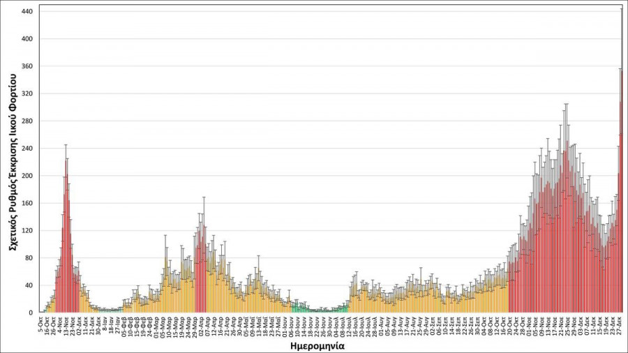The width and height of the screenshot is (628, 353).
Task: Select the 120 y-axis tick label
Action: (x=27, y=231)
